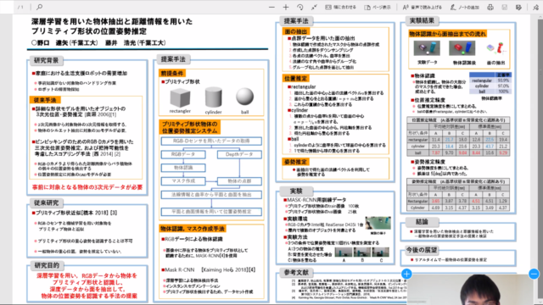
Task: Click the 位置推定 orange label
Action: coord(296,79)
